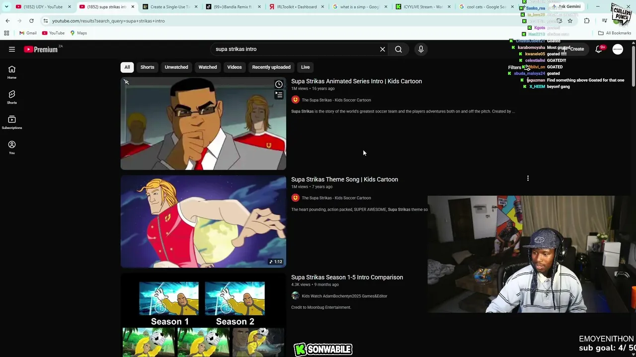636x357 pixels.
Task: Open Supa Strikas channel avatar for first video
Action: [295, 100]
